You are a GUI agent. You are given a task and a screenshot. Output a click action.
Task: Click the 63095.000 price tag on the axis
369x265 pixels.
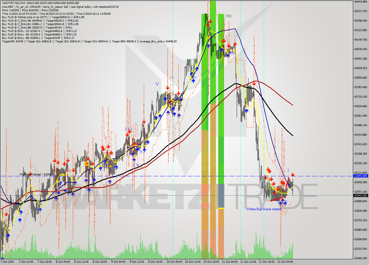pyautogui.click(x=361, y=176)
